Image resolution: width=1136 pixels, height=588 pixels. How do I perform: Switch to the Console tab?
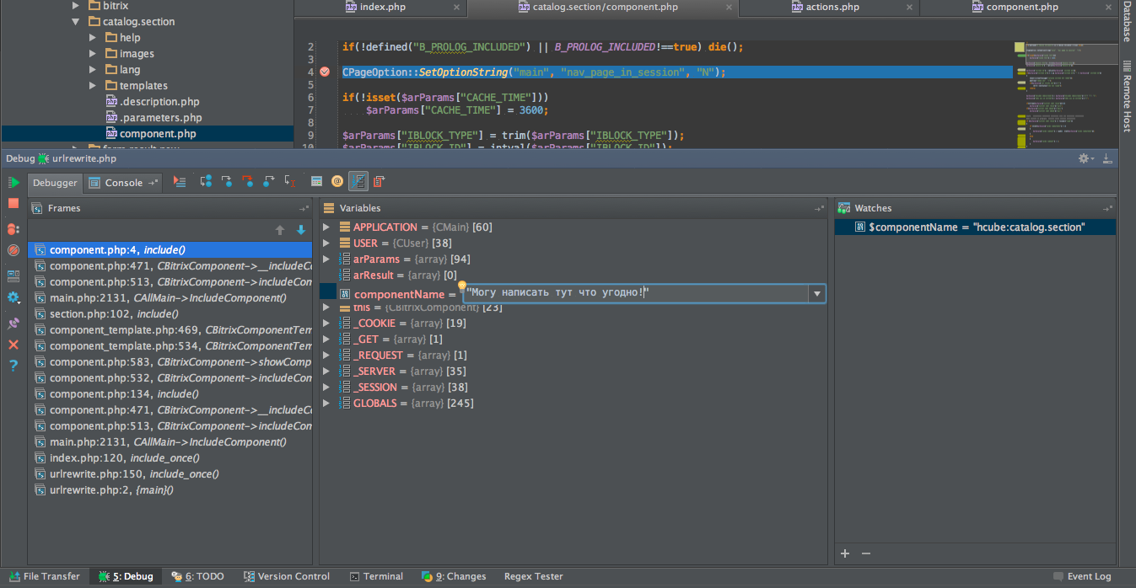pos(123,183)
